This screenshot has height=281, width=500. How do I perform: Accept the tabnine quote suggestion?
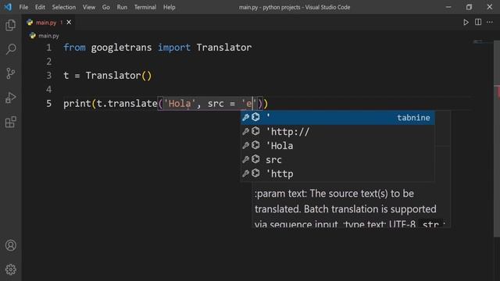coord(337,118)
